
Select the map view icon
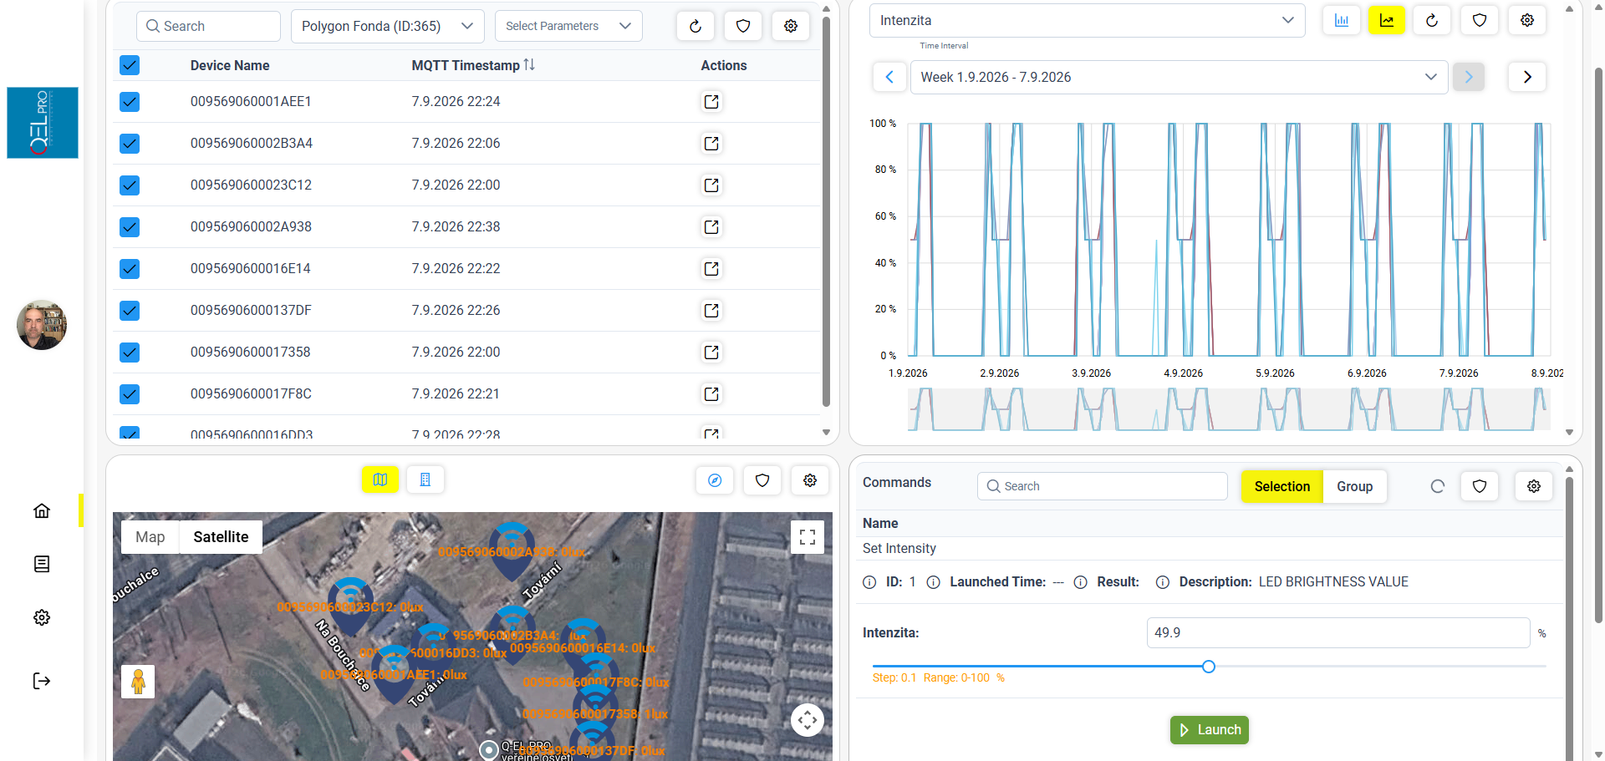(380, 479)
